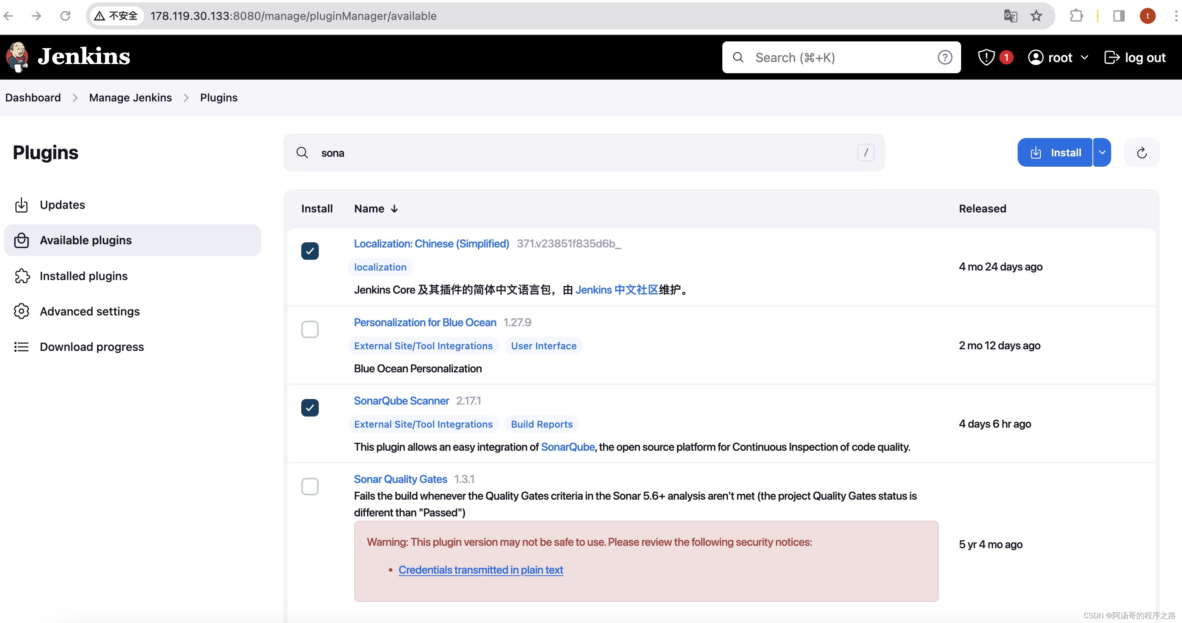View Download progress
Image resolution: width=1182 pixels, height=623 pixels.
(x=132, y=347)
